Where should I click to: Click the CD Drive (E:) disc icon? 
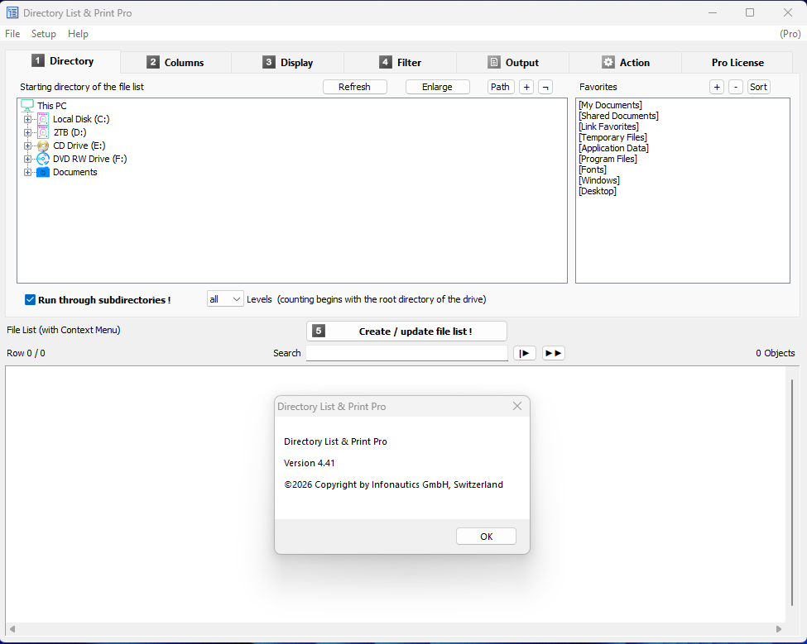pos(43,145)
